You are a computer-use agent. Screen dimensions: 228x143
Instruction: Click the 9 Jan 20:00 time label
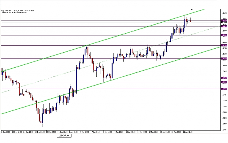click(x=119, y=132)
